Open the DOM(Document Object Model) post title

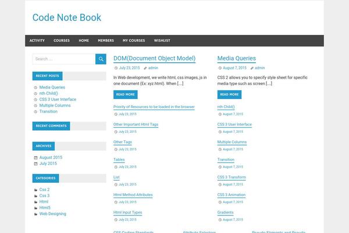pos(155,58)
